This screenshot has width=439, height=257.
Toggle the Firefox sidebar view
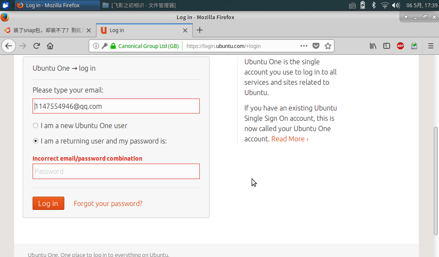pyautogui.click(x=387, y=46)
